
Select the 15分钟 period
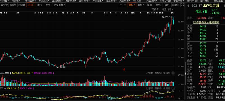[4, 5]
